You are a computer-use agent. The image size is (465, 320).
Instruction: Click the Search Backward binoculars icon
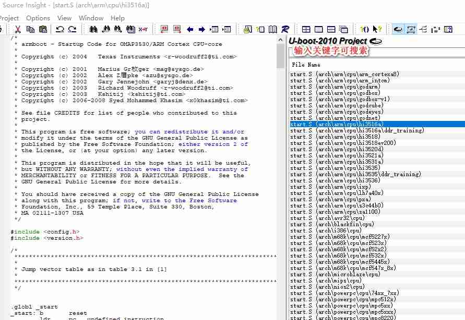(x=106, y=29)
